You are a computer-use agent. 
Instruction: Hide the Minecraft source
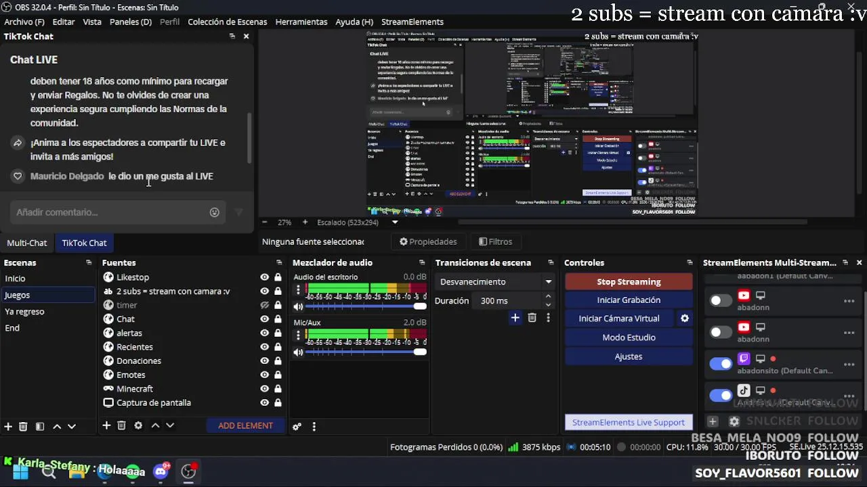click(x=265, y=389)
